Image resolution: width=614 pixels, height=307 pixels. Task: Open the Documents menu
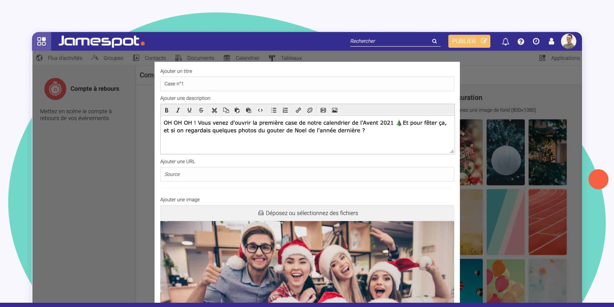coord(195,58)
